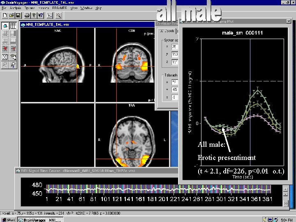This screenshot has width=296, height=222.
Task: Click the ROI Signal Time Course title bar
Action: tap(97, 171)
